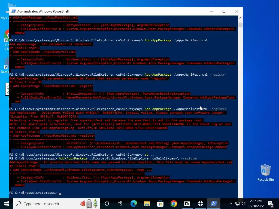279x209 pixels.
Task: Click 'A parameter cannot be found' error line
Action: pyautogui.click(x=89, y=78)
